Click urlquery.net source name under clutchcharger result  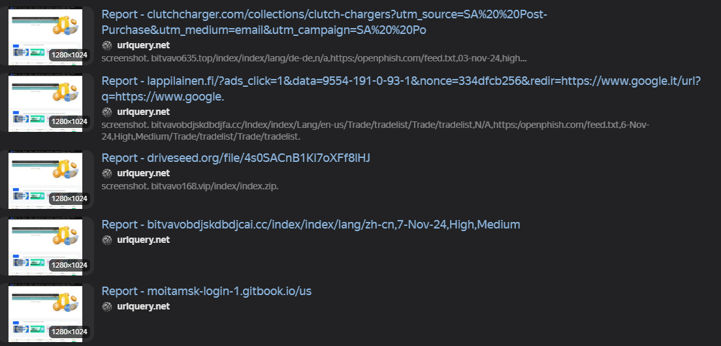[144, 45]
